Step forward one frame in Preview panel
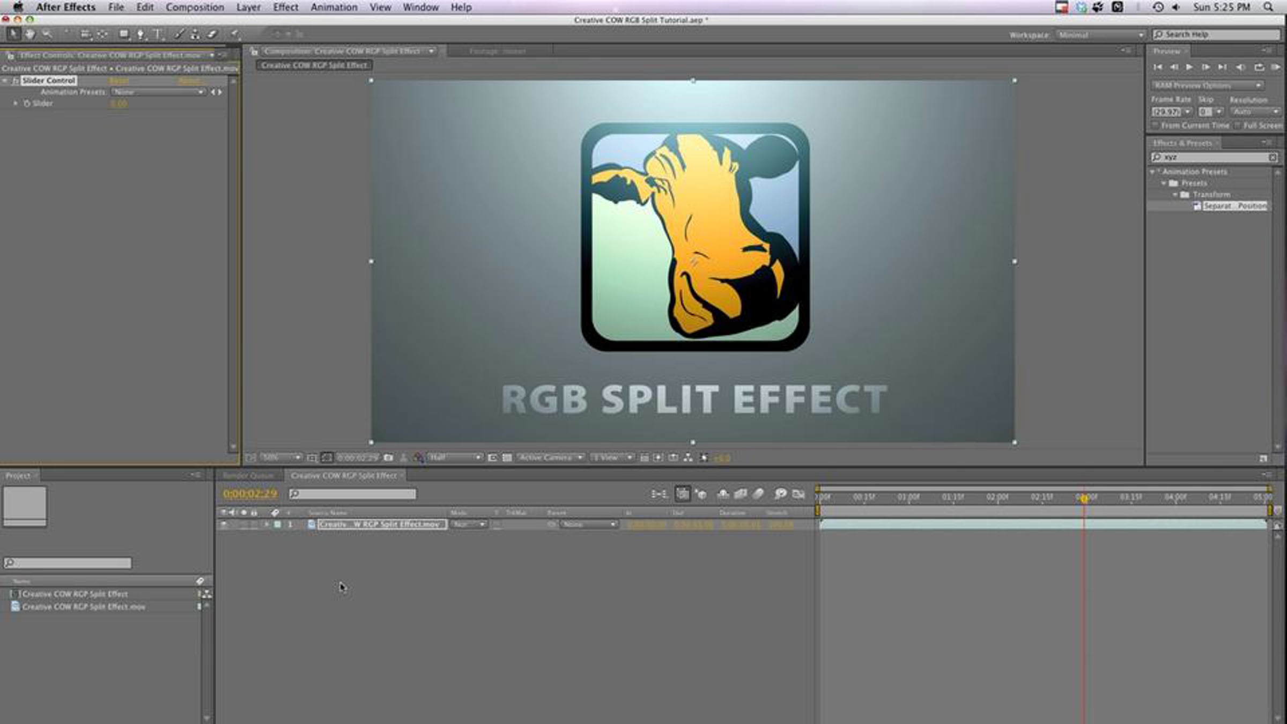 tap(1205, 67)
